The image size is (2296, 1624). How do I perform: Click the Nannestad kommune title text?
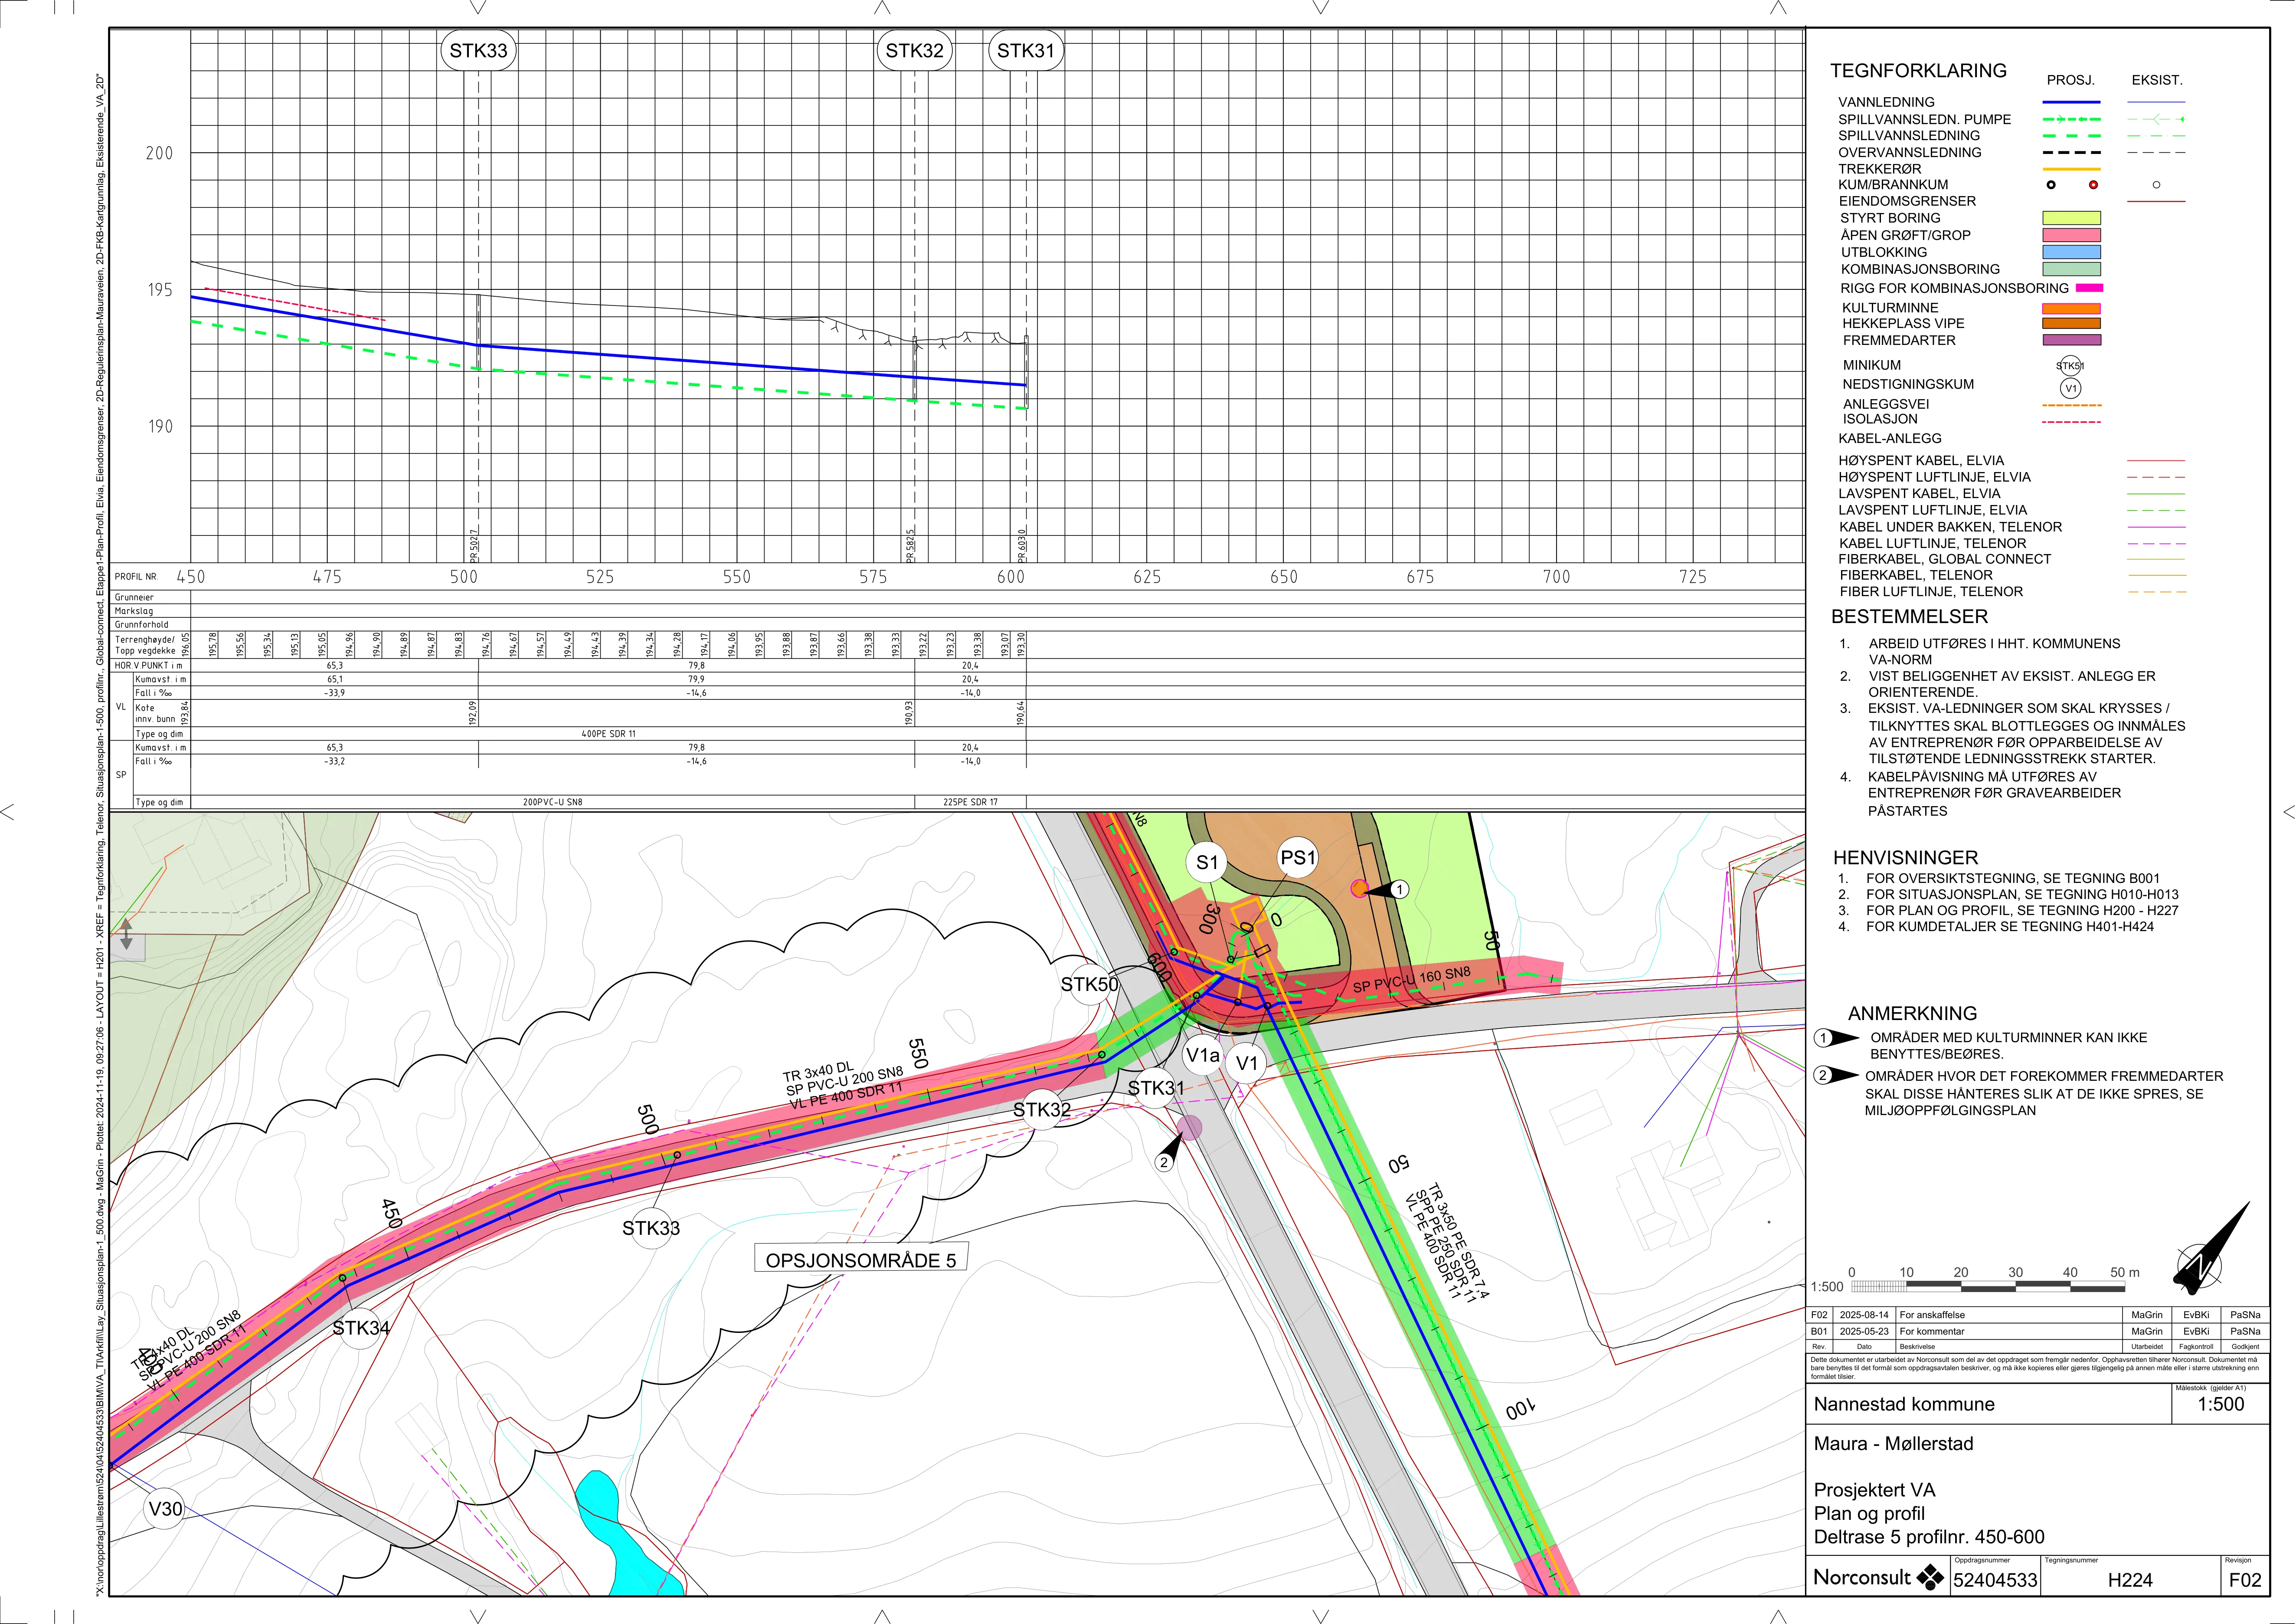pos(1904,1404)
